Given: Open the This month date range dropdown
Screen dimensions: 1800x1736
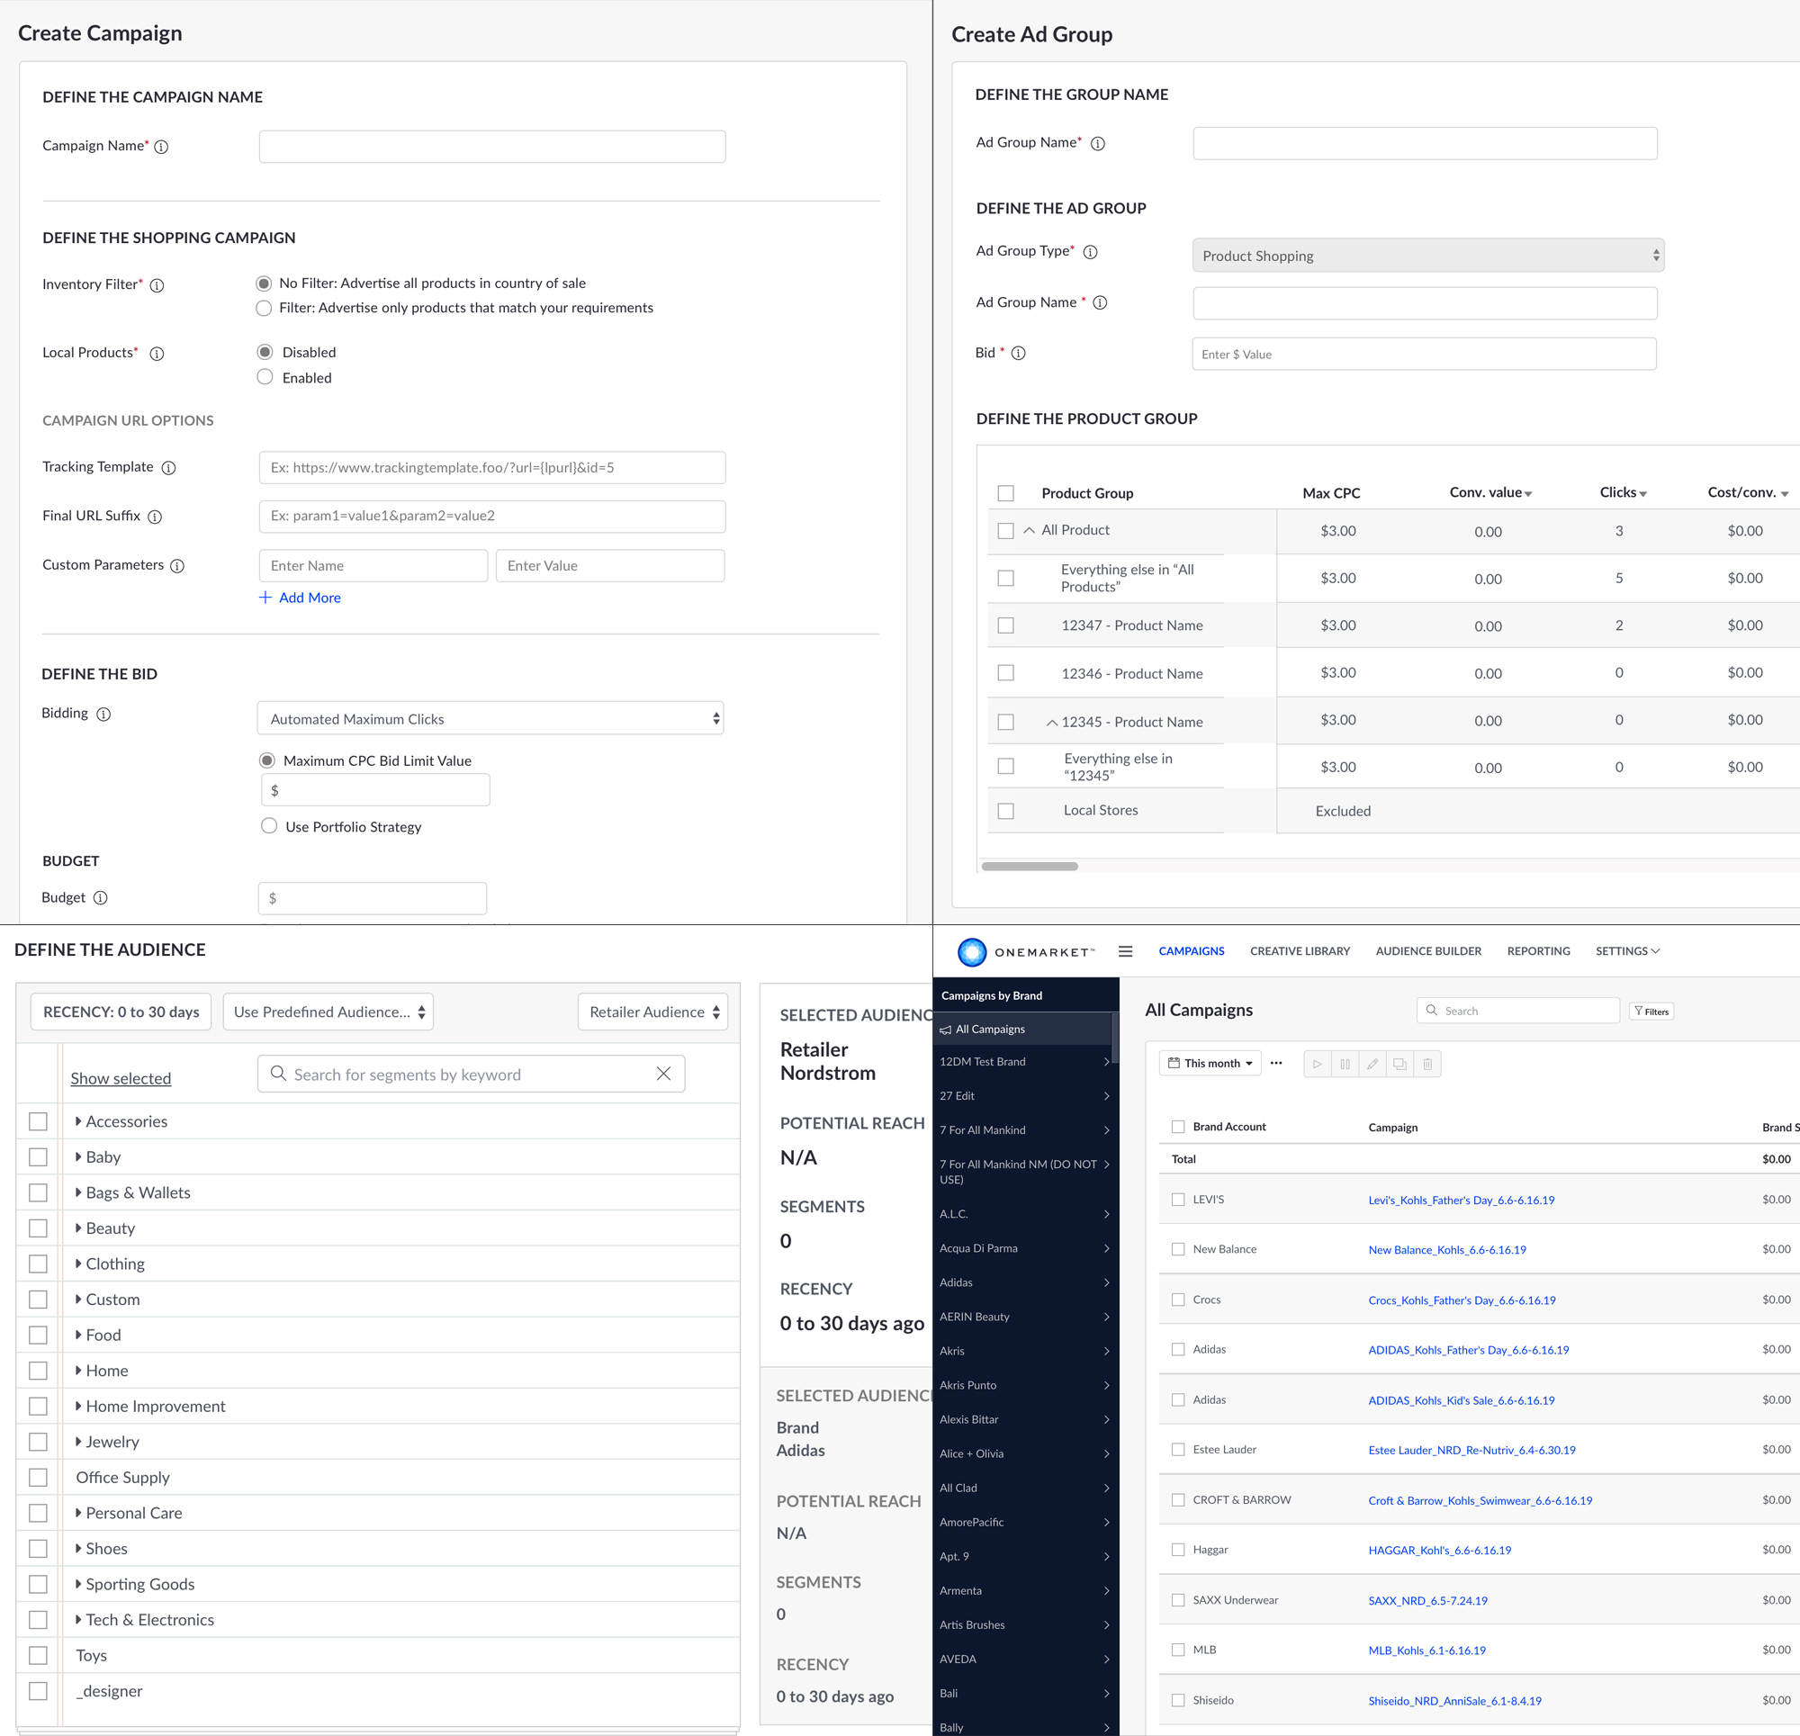Looking at the screenshot, I should (1210, 1064).
